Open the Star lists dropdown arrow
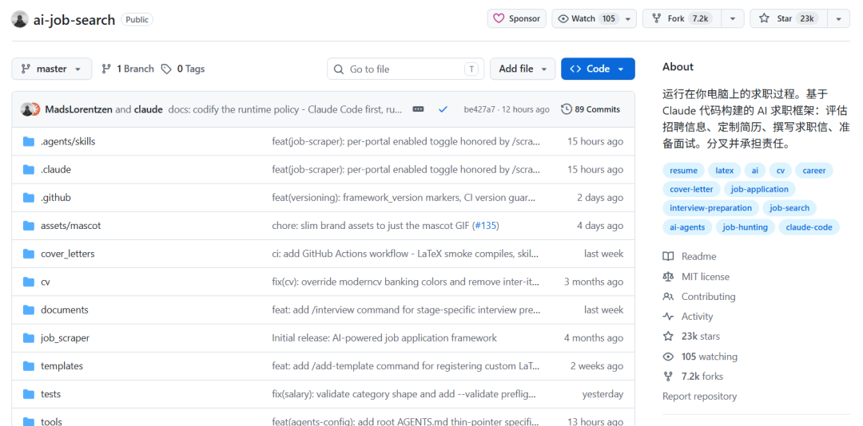This screenshot has width=863, height=426. [x=838, y=18]
